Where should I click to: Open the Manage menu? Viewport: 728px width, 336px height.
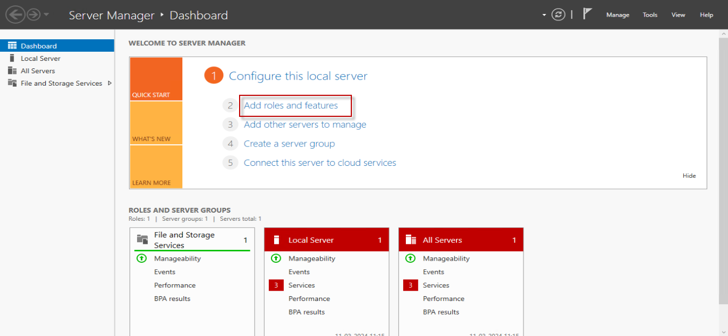pos(617,15)
